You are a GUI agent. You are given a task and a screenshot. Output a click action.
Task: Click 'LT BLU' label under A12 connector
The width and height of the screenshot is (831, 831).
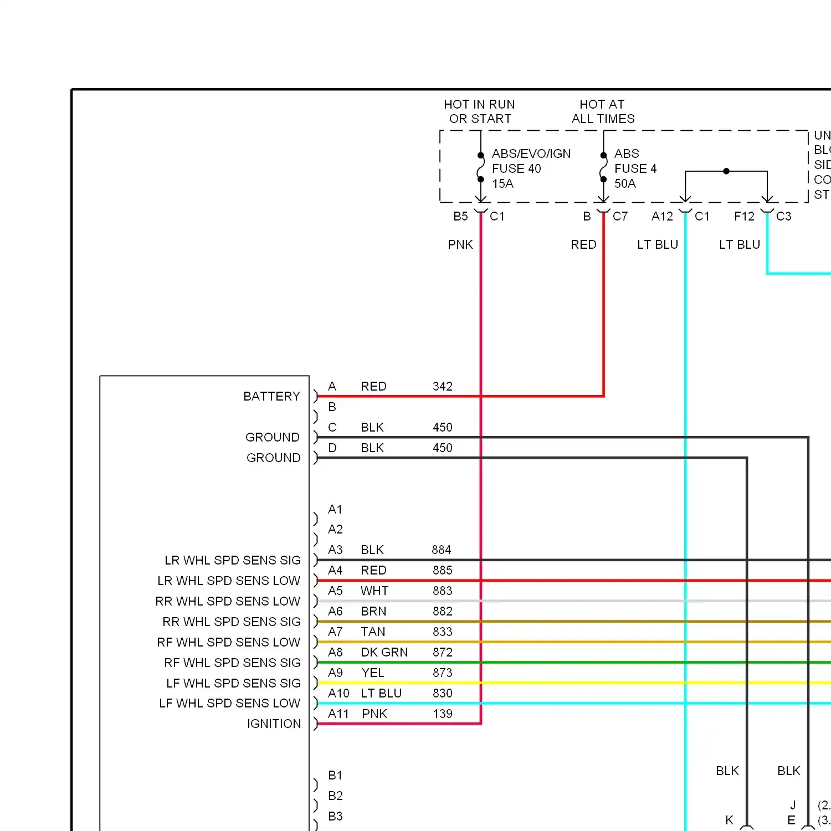pyautogui.click(x=658, y=244)
